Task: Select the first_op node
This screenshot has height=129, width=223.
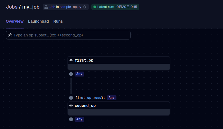Action: tap(119, 63)
